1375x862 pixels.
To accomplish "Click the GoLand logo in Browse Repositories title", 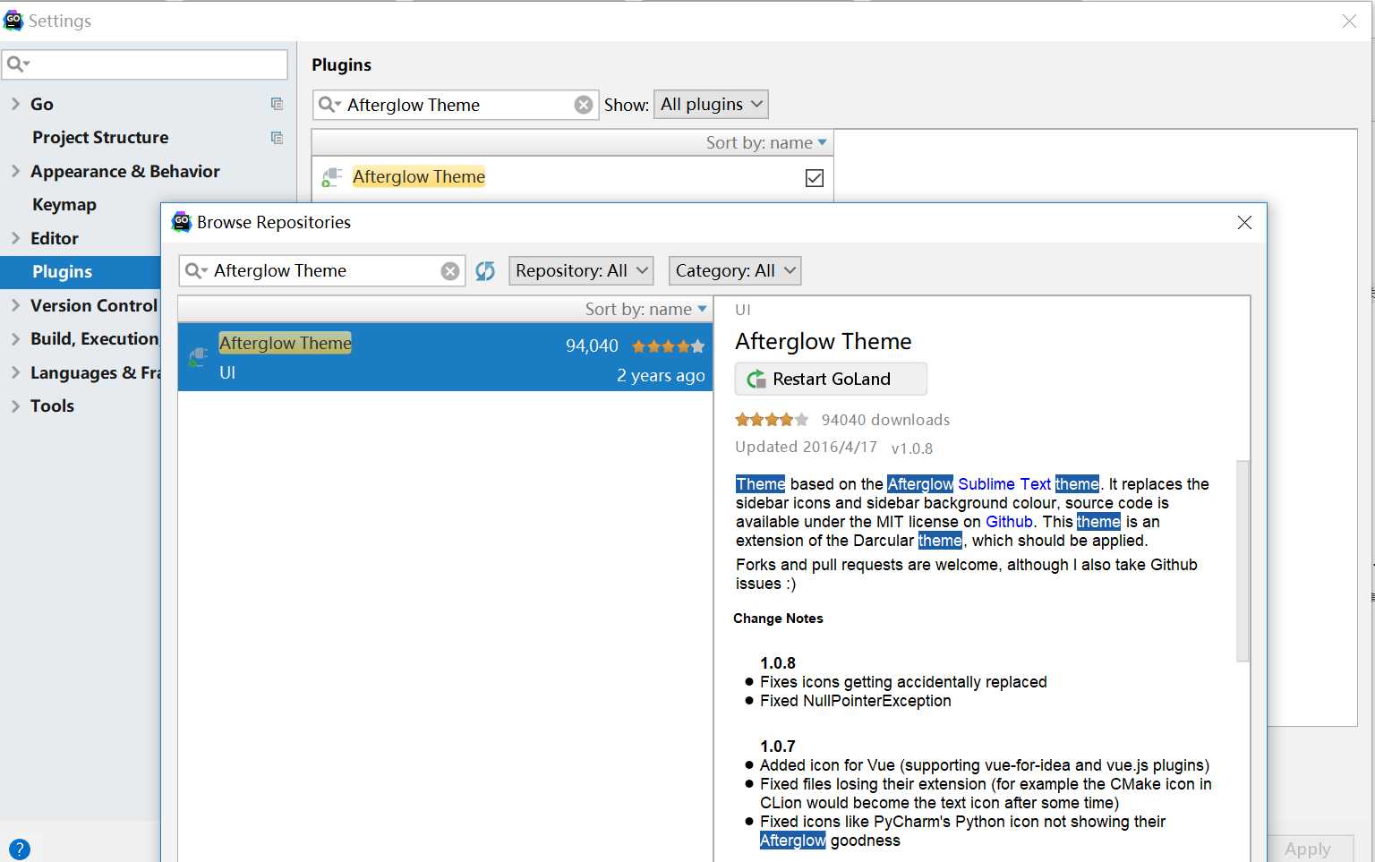I will pyautogui.click(x=182, y=222).
